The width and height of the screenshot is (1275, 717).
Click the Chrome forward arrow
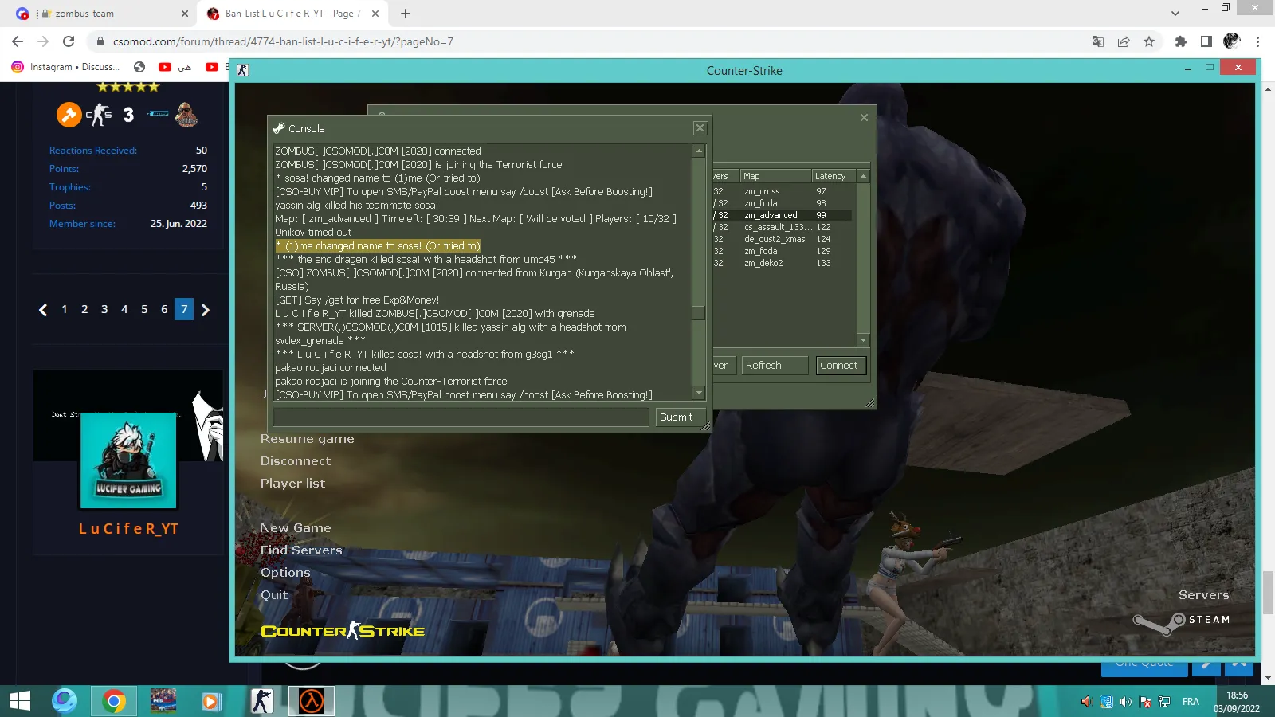43,41
